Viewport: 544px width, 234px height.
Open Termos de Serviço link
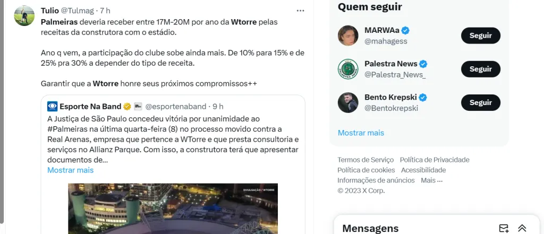coord(365,160)
